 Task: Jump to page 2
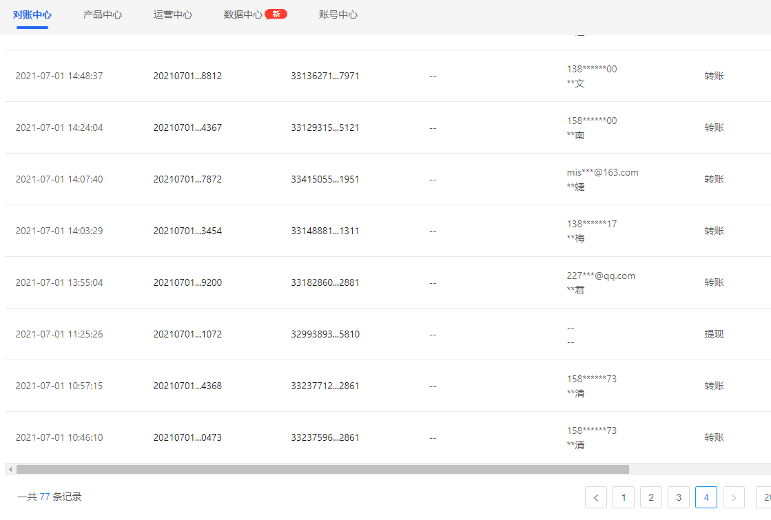coord(651,497)
